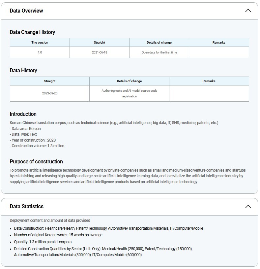The height and width of the screenshot is (269, 260).
Task: Click "Straight" header in Data History table
Action: pyautogui.click(x=50, y=81)
